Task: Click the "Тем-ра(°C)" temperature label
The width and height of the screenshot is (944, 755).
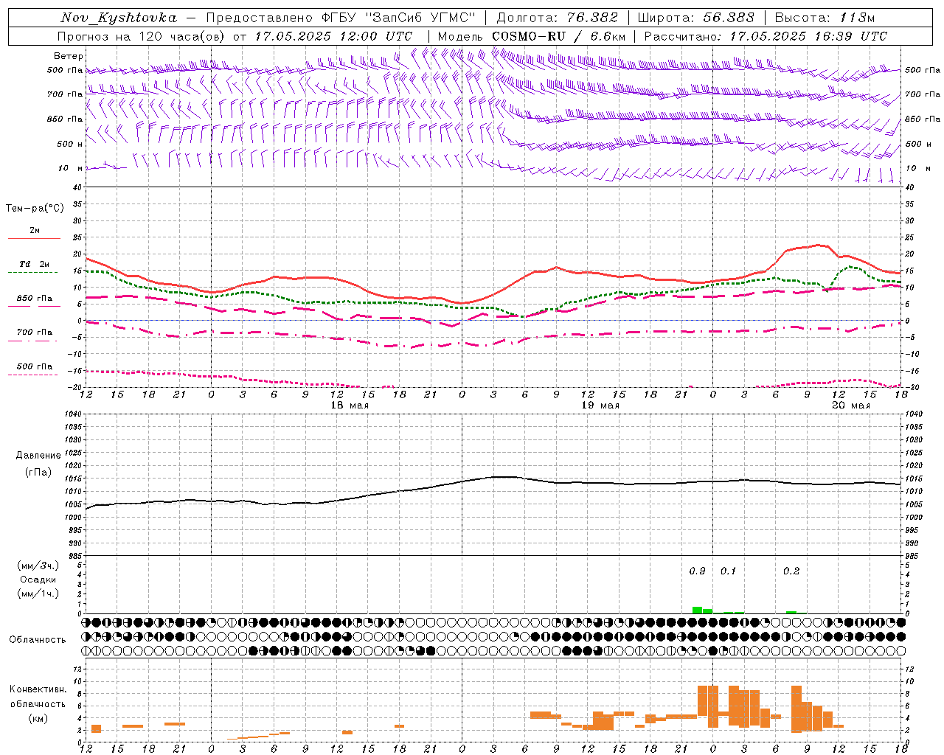Action: (x=35, y=209)
